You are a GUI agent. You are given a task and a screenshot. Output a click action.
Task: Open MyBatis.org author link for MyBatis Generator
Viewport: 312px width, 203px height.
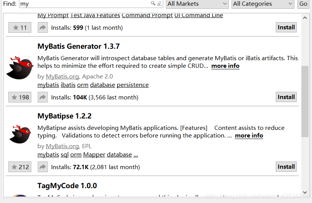click(62, 77)
